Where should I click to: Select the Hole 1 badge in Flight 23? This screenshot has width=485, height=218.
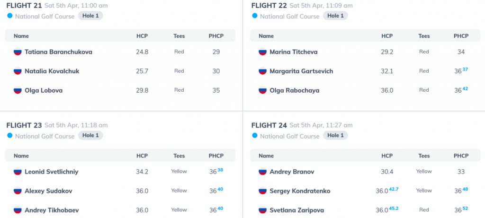coord(90,135)
